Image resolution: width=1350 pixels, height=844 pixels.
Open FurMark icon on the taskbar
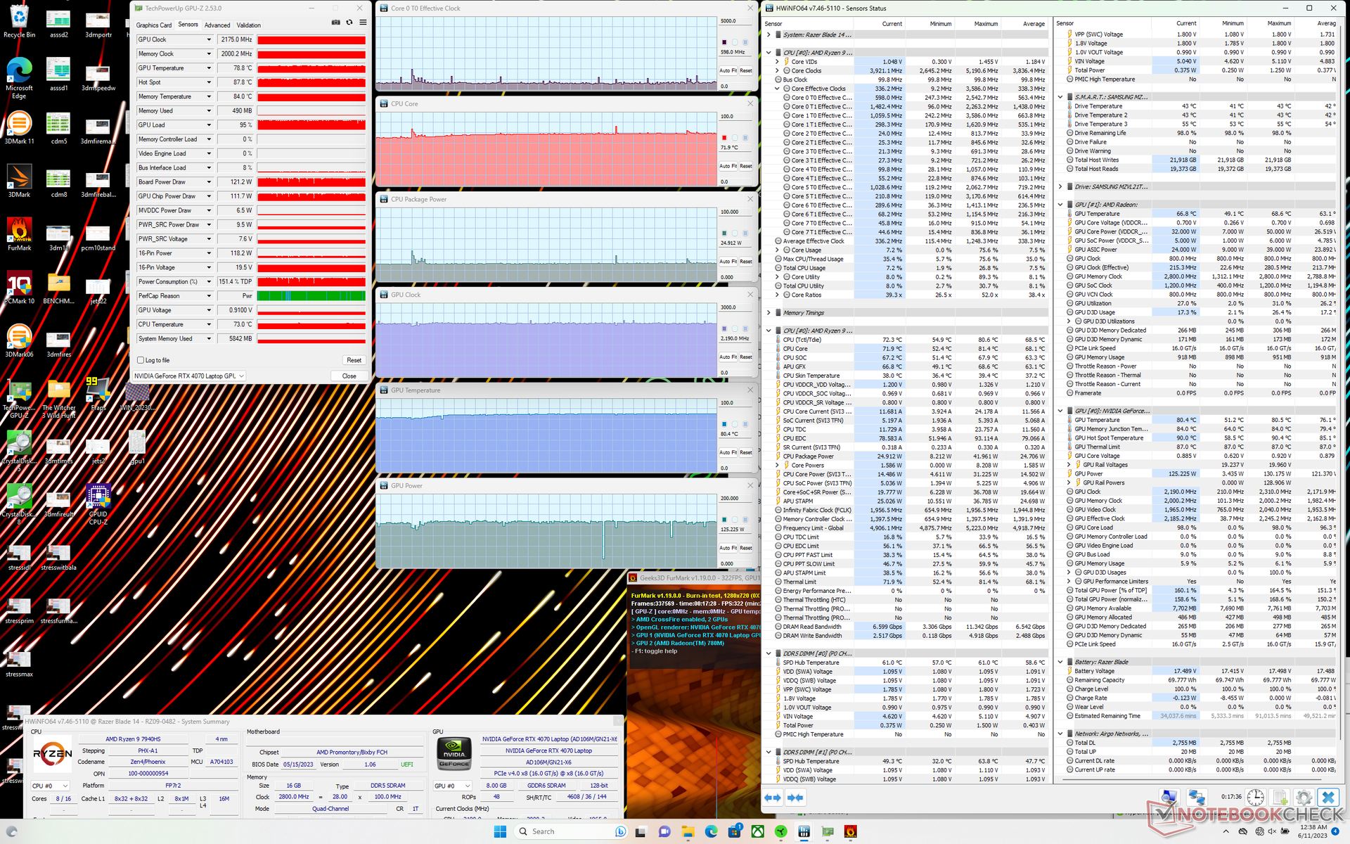tap(851, 831)
